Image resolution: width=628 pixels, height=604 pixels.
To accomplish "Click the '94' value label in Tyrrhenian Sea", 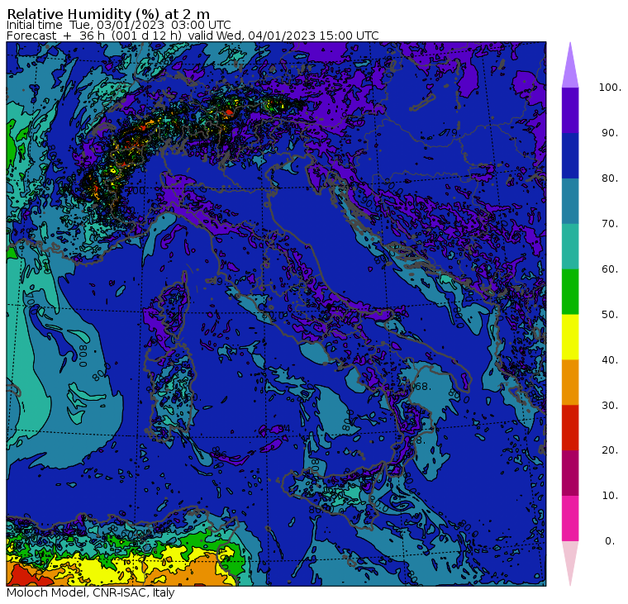I will tap(284, 429).
